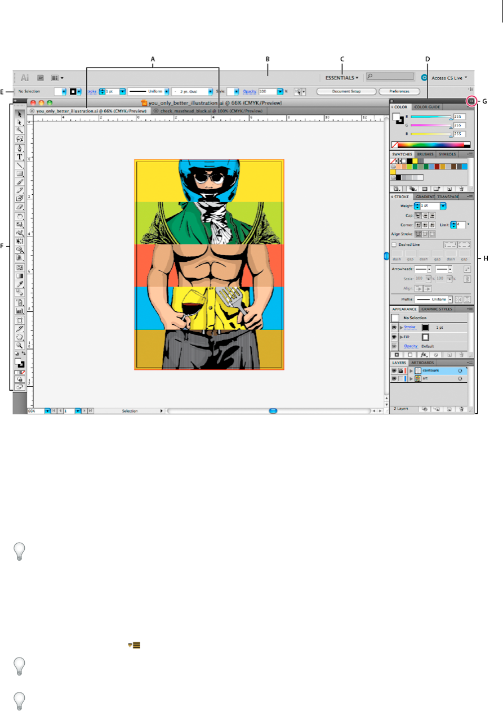
Task: Open the ESSENTIALS workspace switcher
Action: point(342,78)
